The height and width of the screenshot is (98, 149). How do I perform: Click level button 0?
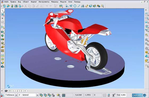tap(10, 91)
